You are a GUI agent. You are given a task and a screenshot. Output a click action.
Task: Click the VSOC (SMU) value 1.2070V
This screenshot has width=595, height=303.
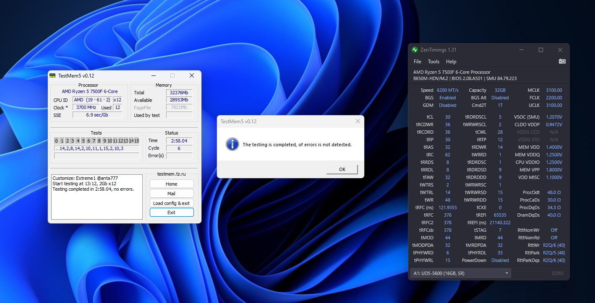click(554, 117)
